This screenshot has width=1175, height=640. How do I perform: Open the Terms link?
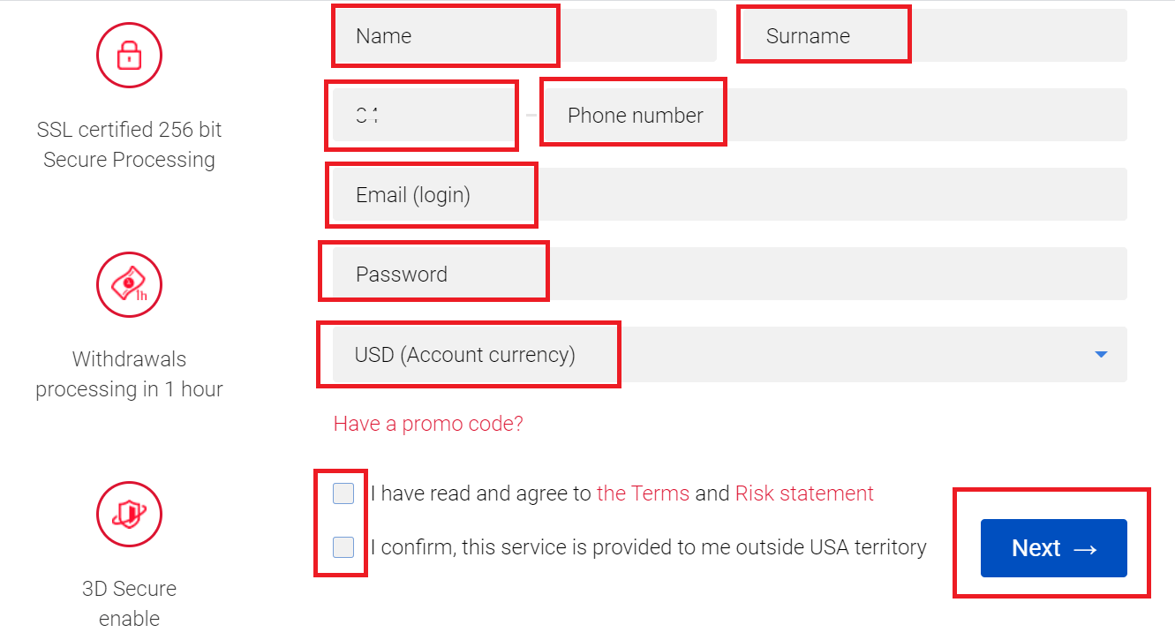(643, 493)
